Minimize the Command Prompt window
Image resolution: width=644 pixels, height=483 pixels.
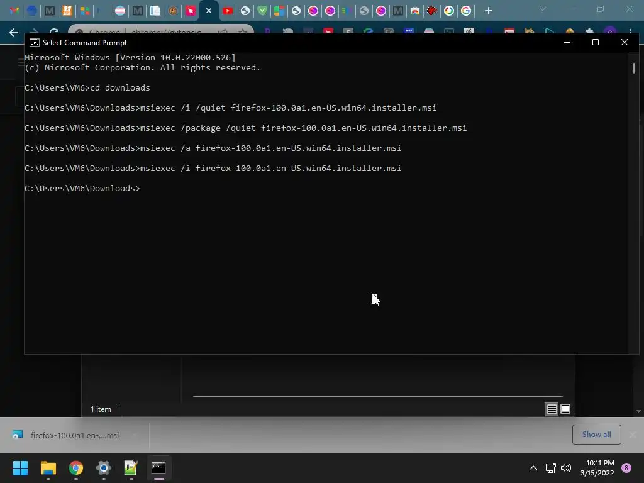coord(567,42)
